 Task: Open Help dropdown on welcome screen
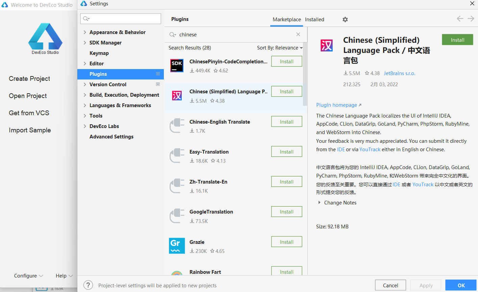tap(64, 276)
